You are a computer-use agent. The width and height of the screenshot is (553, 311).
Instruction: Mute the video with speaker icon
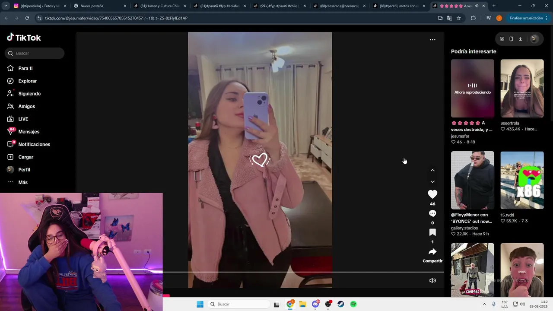[x=432, y=280]
